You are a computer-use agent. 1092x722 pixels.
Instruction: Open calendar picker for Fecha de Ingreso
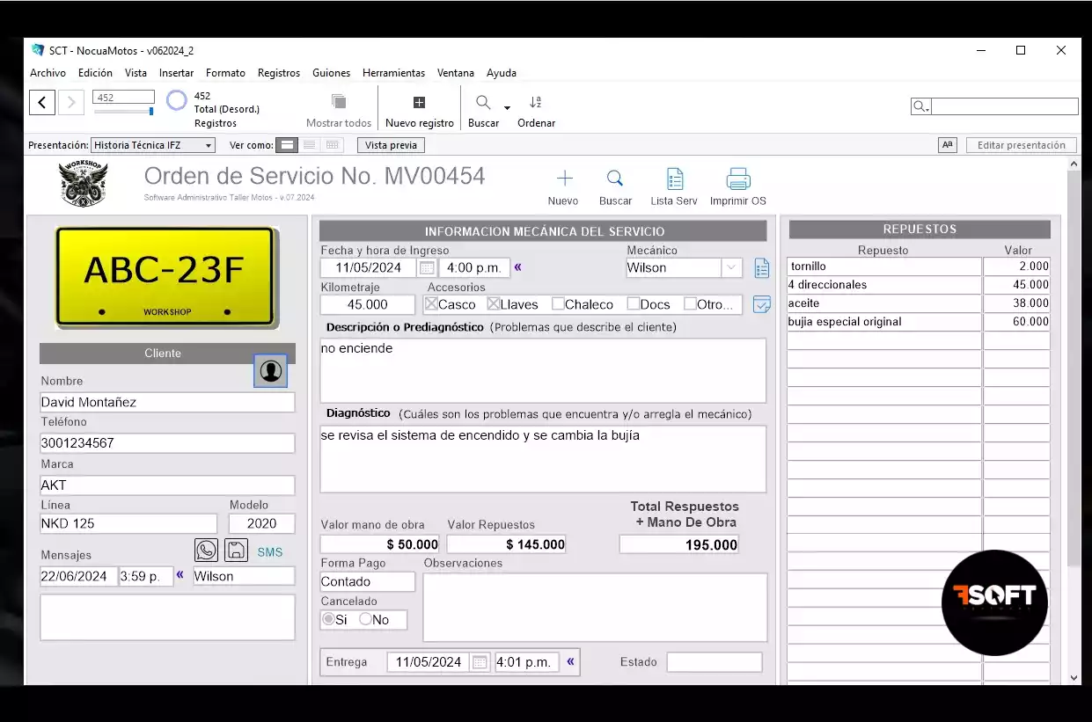pos(426,267)
